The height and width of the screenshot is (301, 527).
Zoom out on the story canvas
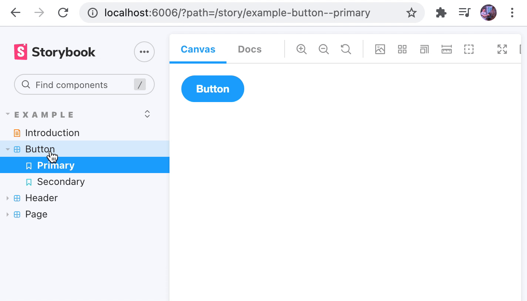coord(323,49)
